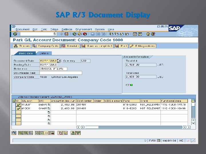Go to First Page icon
Viewport: 206px width, 154px height.
click(x=111, y=34)
